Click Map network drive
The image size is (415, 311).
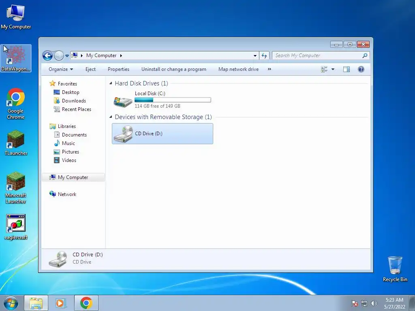238,69
